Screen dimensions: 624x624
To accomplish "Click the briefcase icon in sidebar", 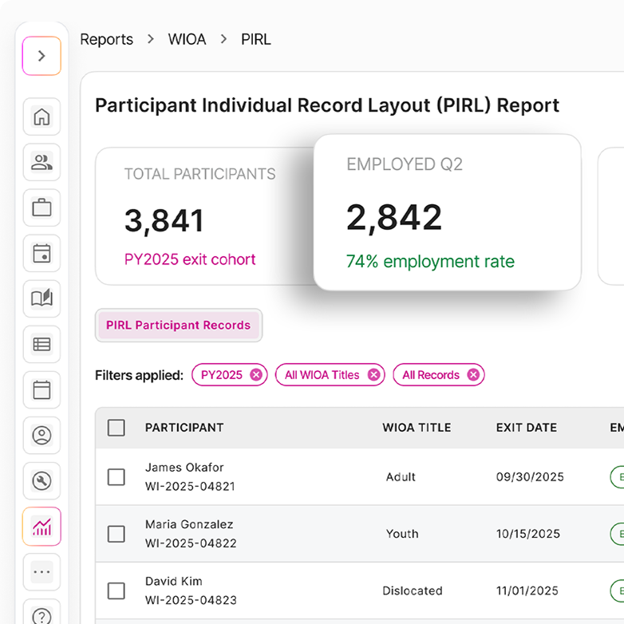I will point(41,208).
